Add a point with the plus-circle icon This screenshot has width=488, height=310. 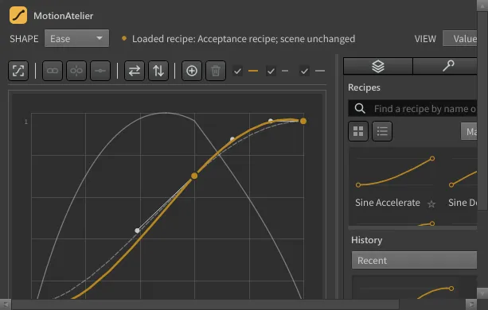pyautogui.click(x=192, y=71)
